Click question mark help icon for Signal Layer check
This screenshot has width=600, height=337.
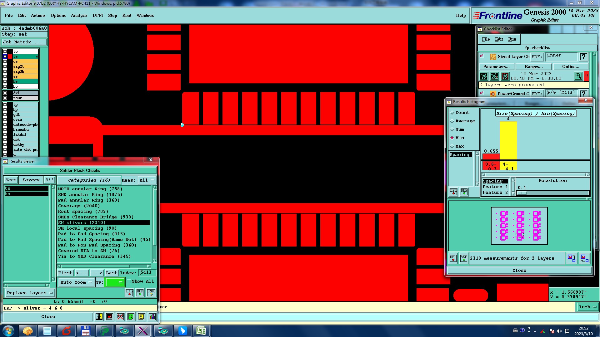pyautogui.click(x=583, y=57)
